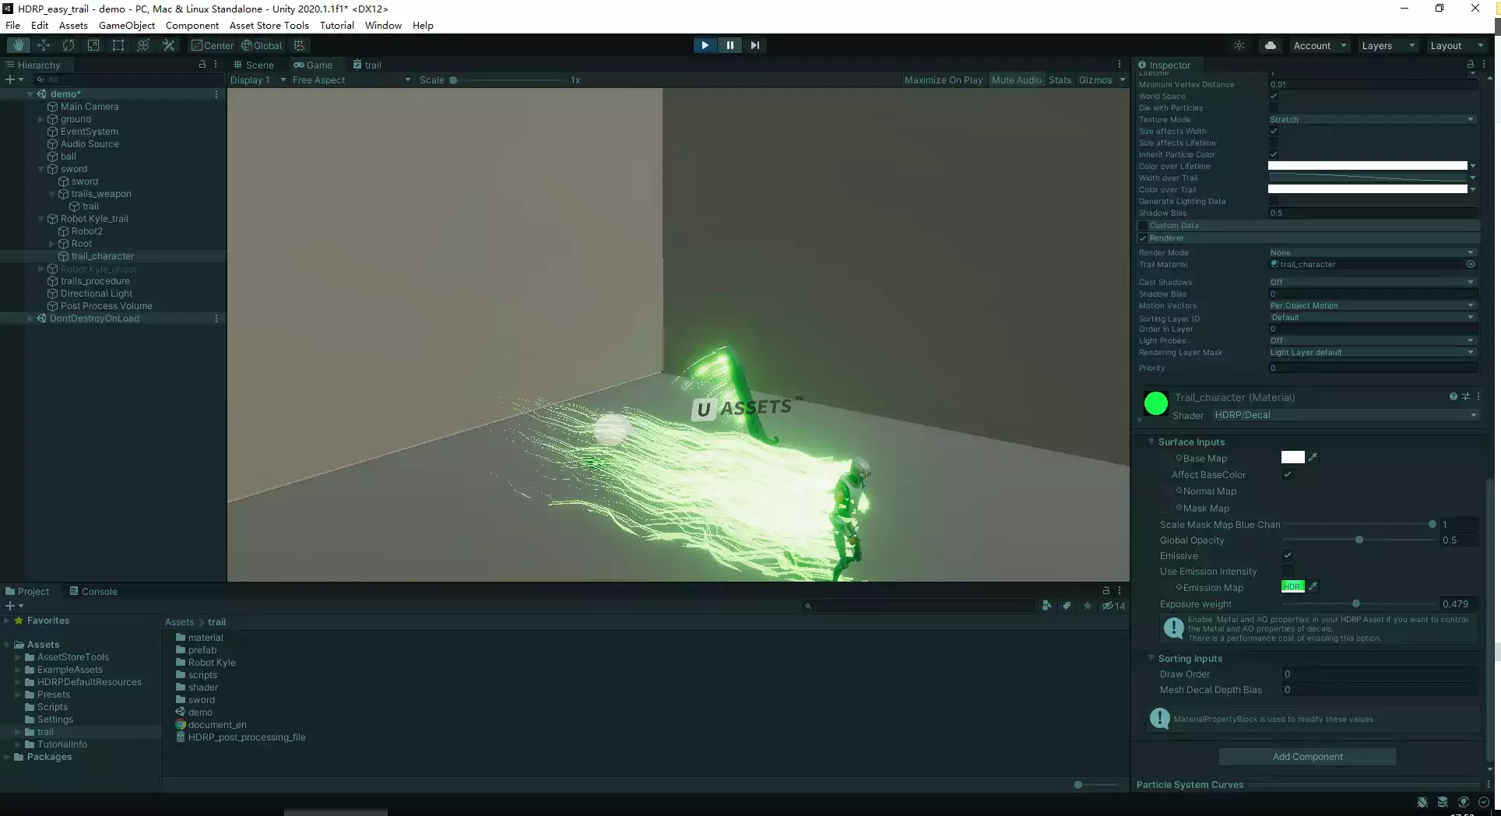
Task: Open the Layers dropdown
Action: coord(1388,45)
